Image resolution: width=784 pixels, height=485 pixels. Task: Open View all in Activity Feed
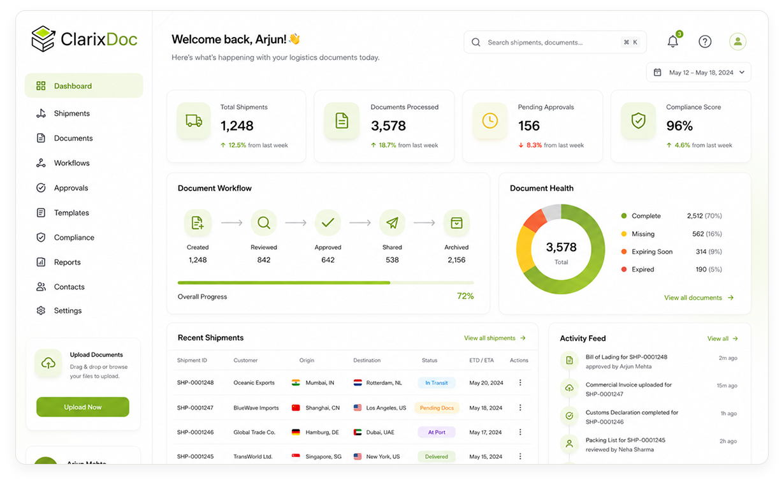point(722,338)
